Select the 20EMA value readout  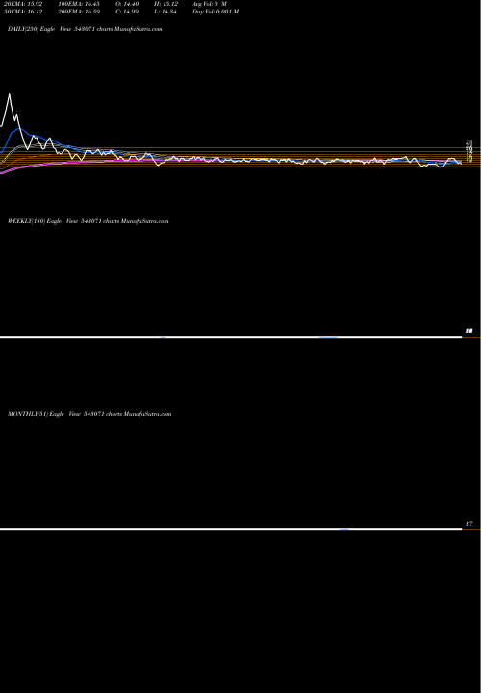pyautogui.click(x=23, y=4)
